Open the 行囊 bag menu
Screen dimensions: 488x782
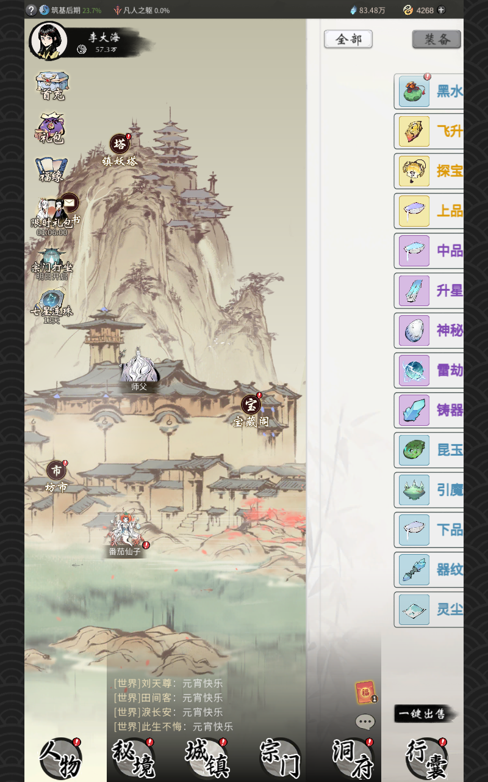(x=426, y=758)
